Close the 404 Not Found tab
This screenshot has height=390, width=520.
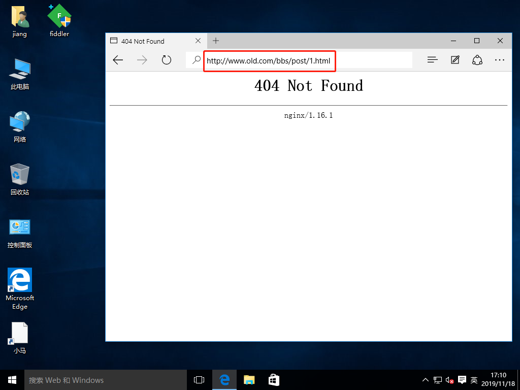click(198, 41)
